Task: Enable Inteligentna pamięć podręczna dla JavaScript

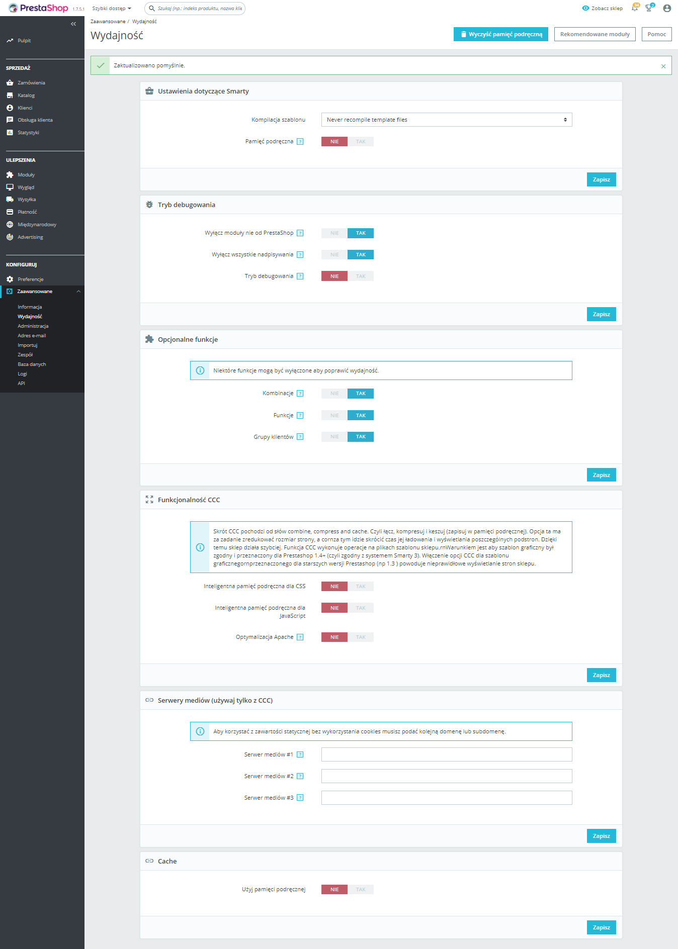Action: click(x=361, y=608)
